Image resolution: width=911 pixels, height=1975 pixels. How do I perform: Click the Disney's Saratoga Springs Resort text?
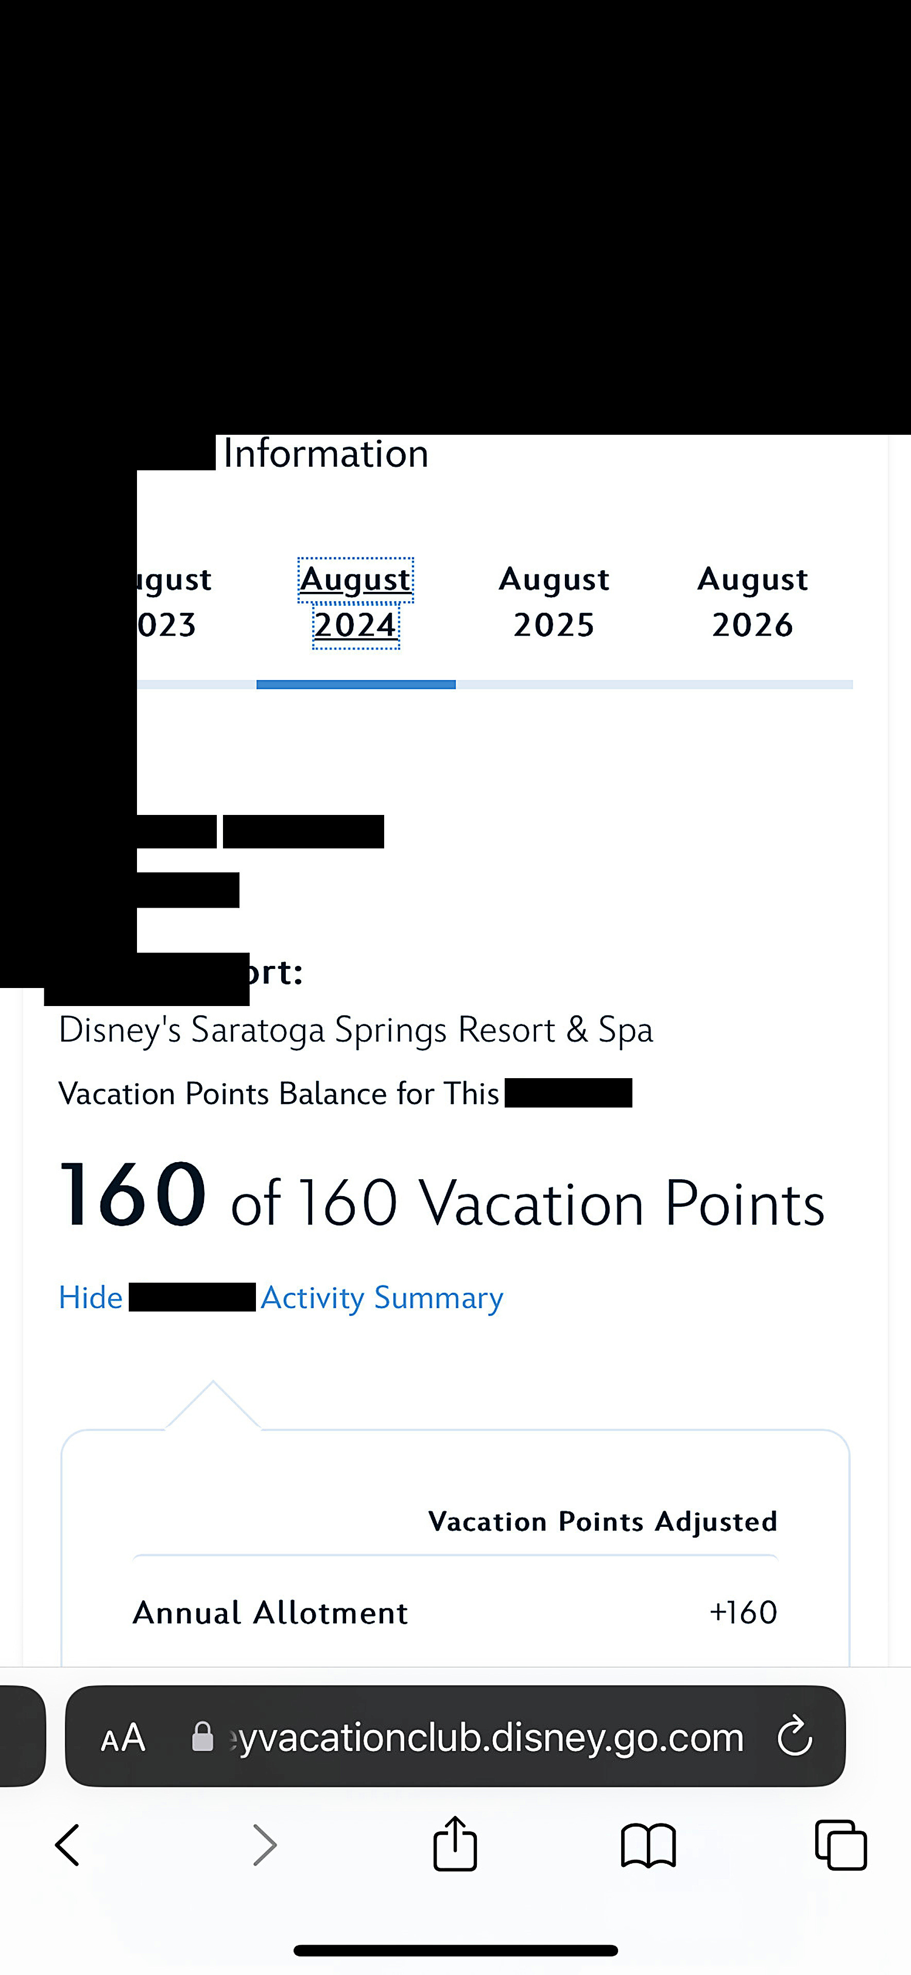tap(355, 1030)
